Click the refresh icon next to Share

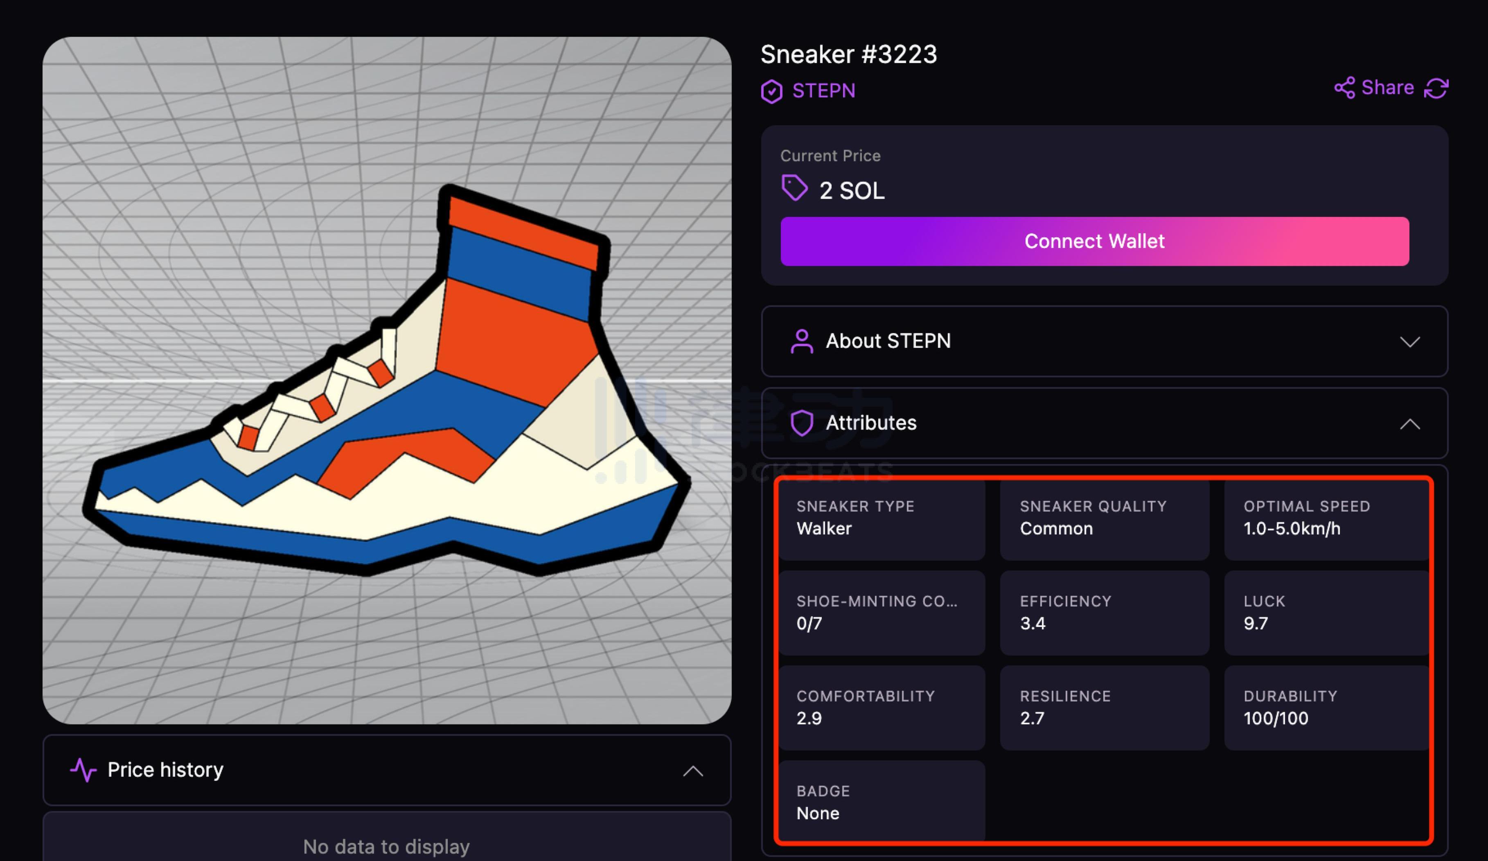pyautogui.click(x=1436, y=88)
